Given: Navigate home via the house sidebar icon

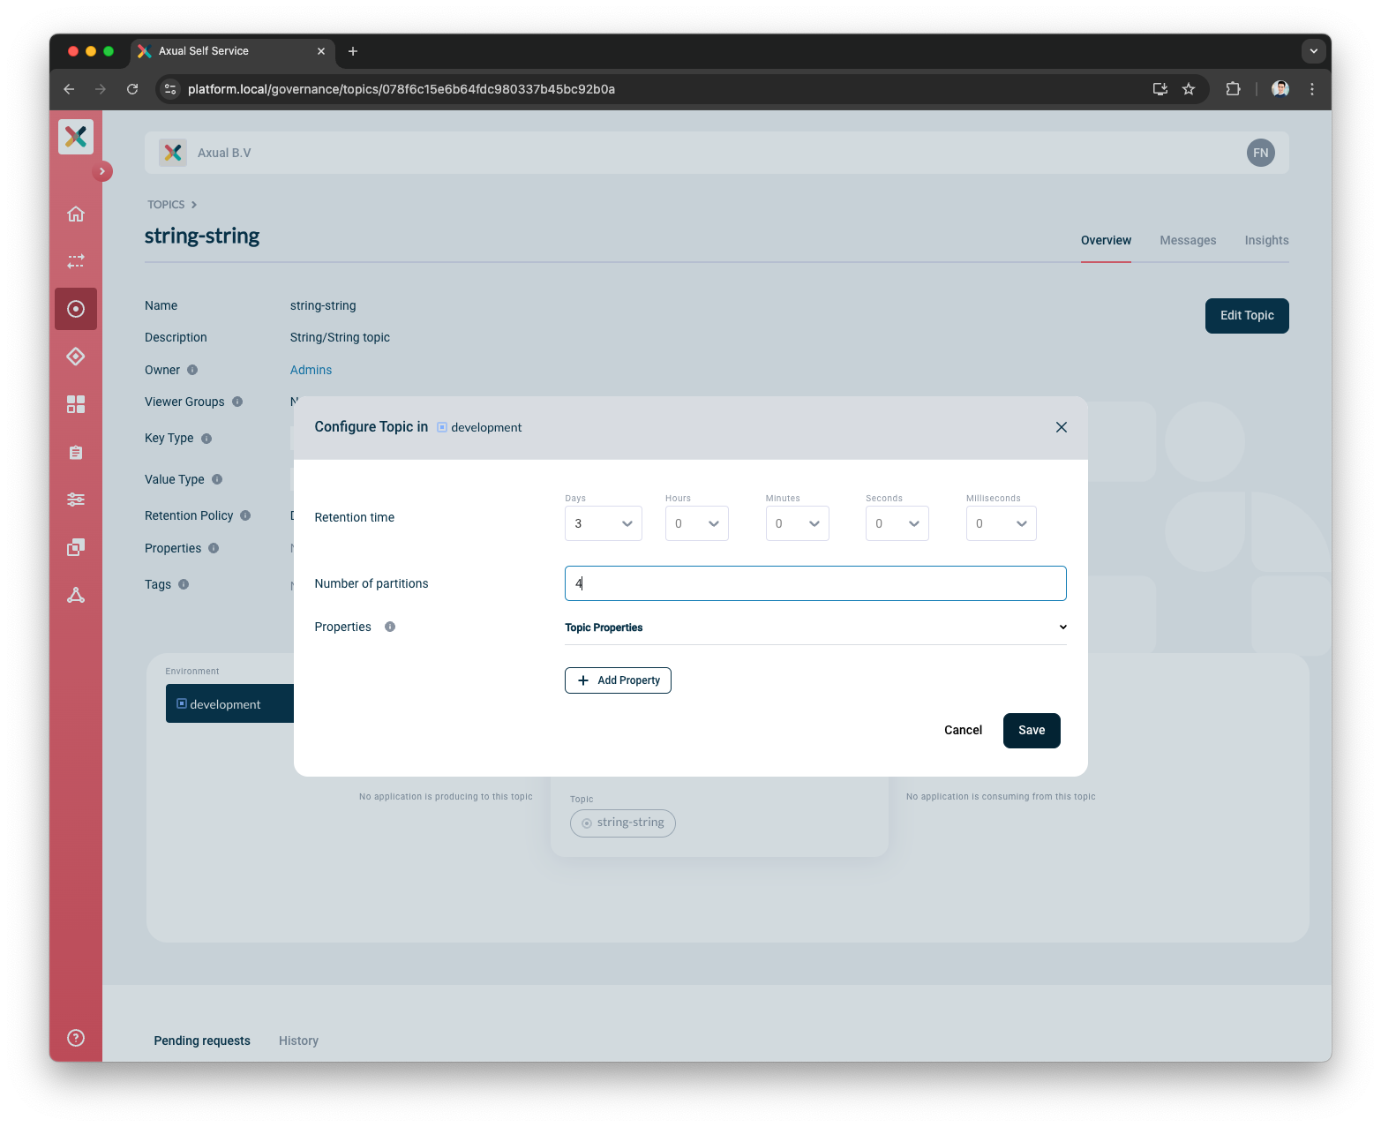Looking at the screenshot, I should 76,214.
